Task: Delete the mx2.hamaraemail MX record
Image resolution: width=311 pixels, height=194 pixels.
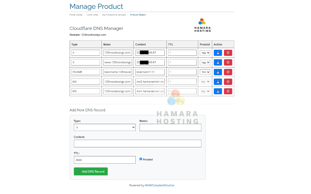Action: coord(228,81)
